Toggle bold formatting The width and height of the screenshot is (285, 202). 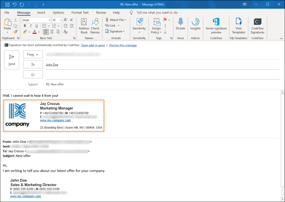[25, 26]
